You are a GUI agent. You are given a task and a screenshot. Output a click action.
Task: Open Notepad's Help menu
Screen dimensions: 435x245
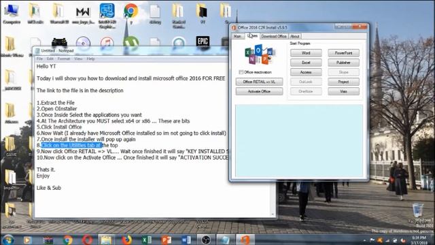[x=90, y=59]
